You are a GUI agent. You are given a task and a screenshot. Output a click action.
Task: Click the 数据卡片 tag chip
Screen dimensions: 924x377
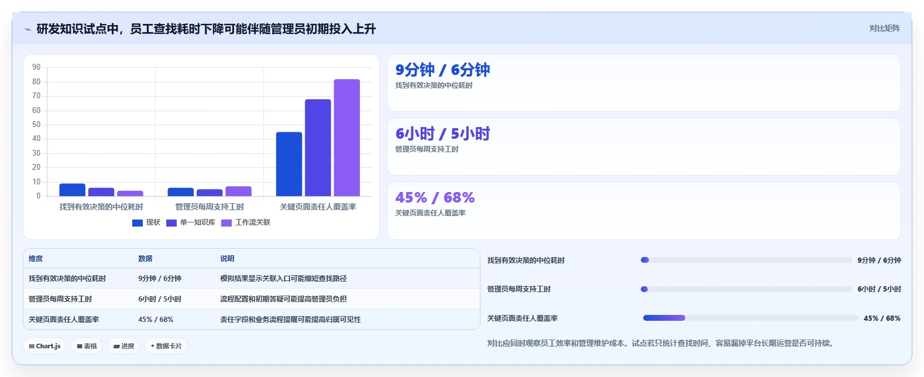click(x=166, y=346)
